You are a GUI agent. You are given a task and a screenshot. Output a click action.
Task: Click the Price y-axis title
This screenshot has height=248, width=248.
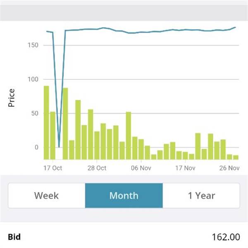click(12, 98)
